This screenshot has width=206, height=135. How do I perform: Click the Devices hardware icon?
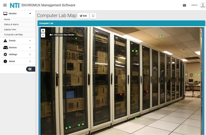pyautogui.click(x=5, y=47)
